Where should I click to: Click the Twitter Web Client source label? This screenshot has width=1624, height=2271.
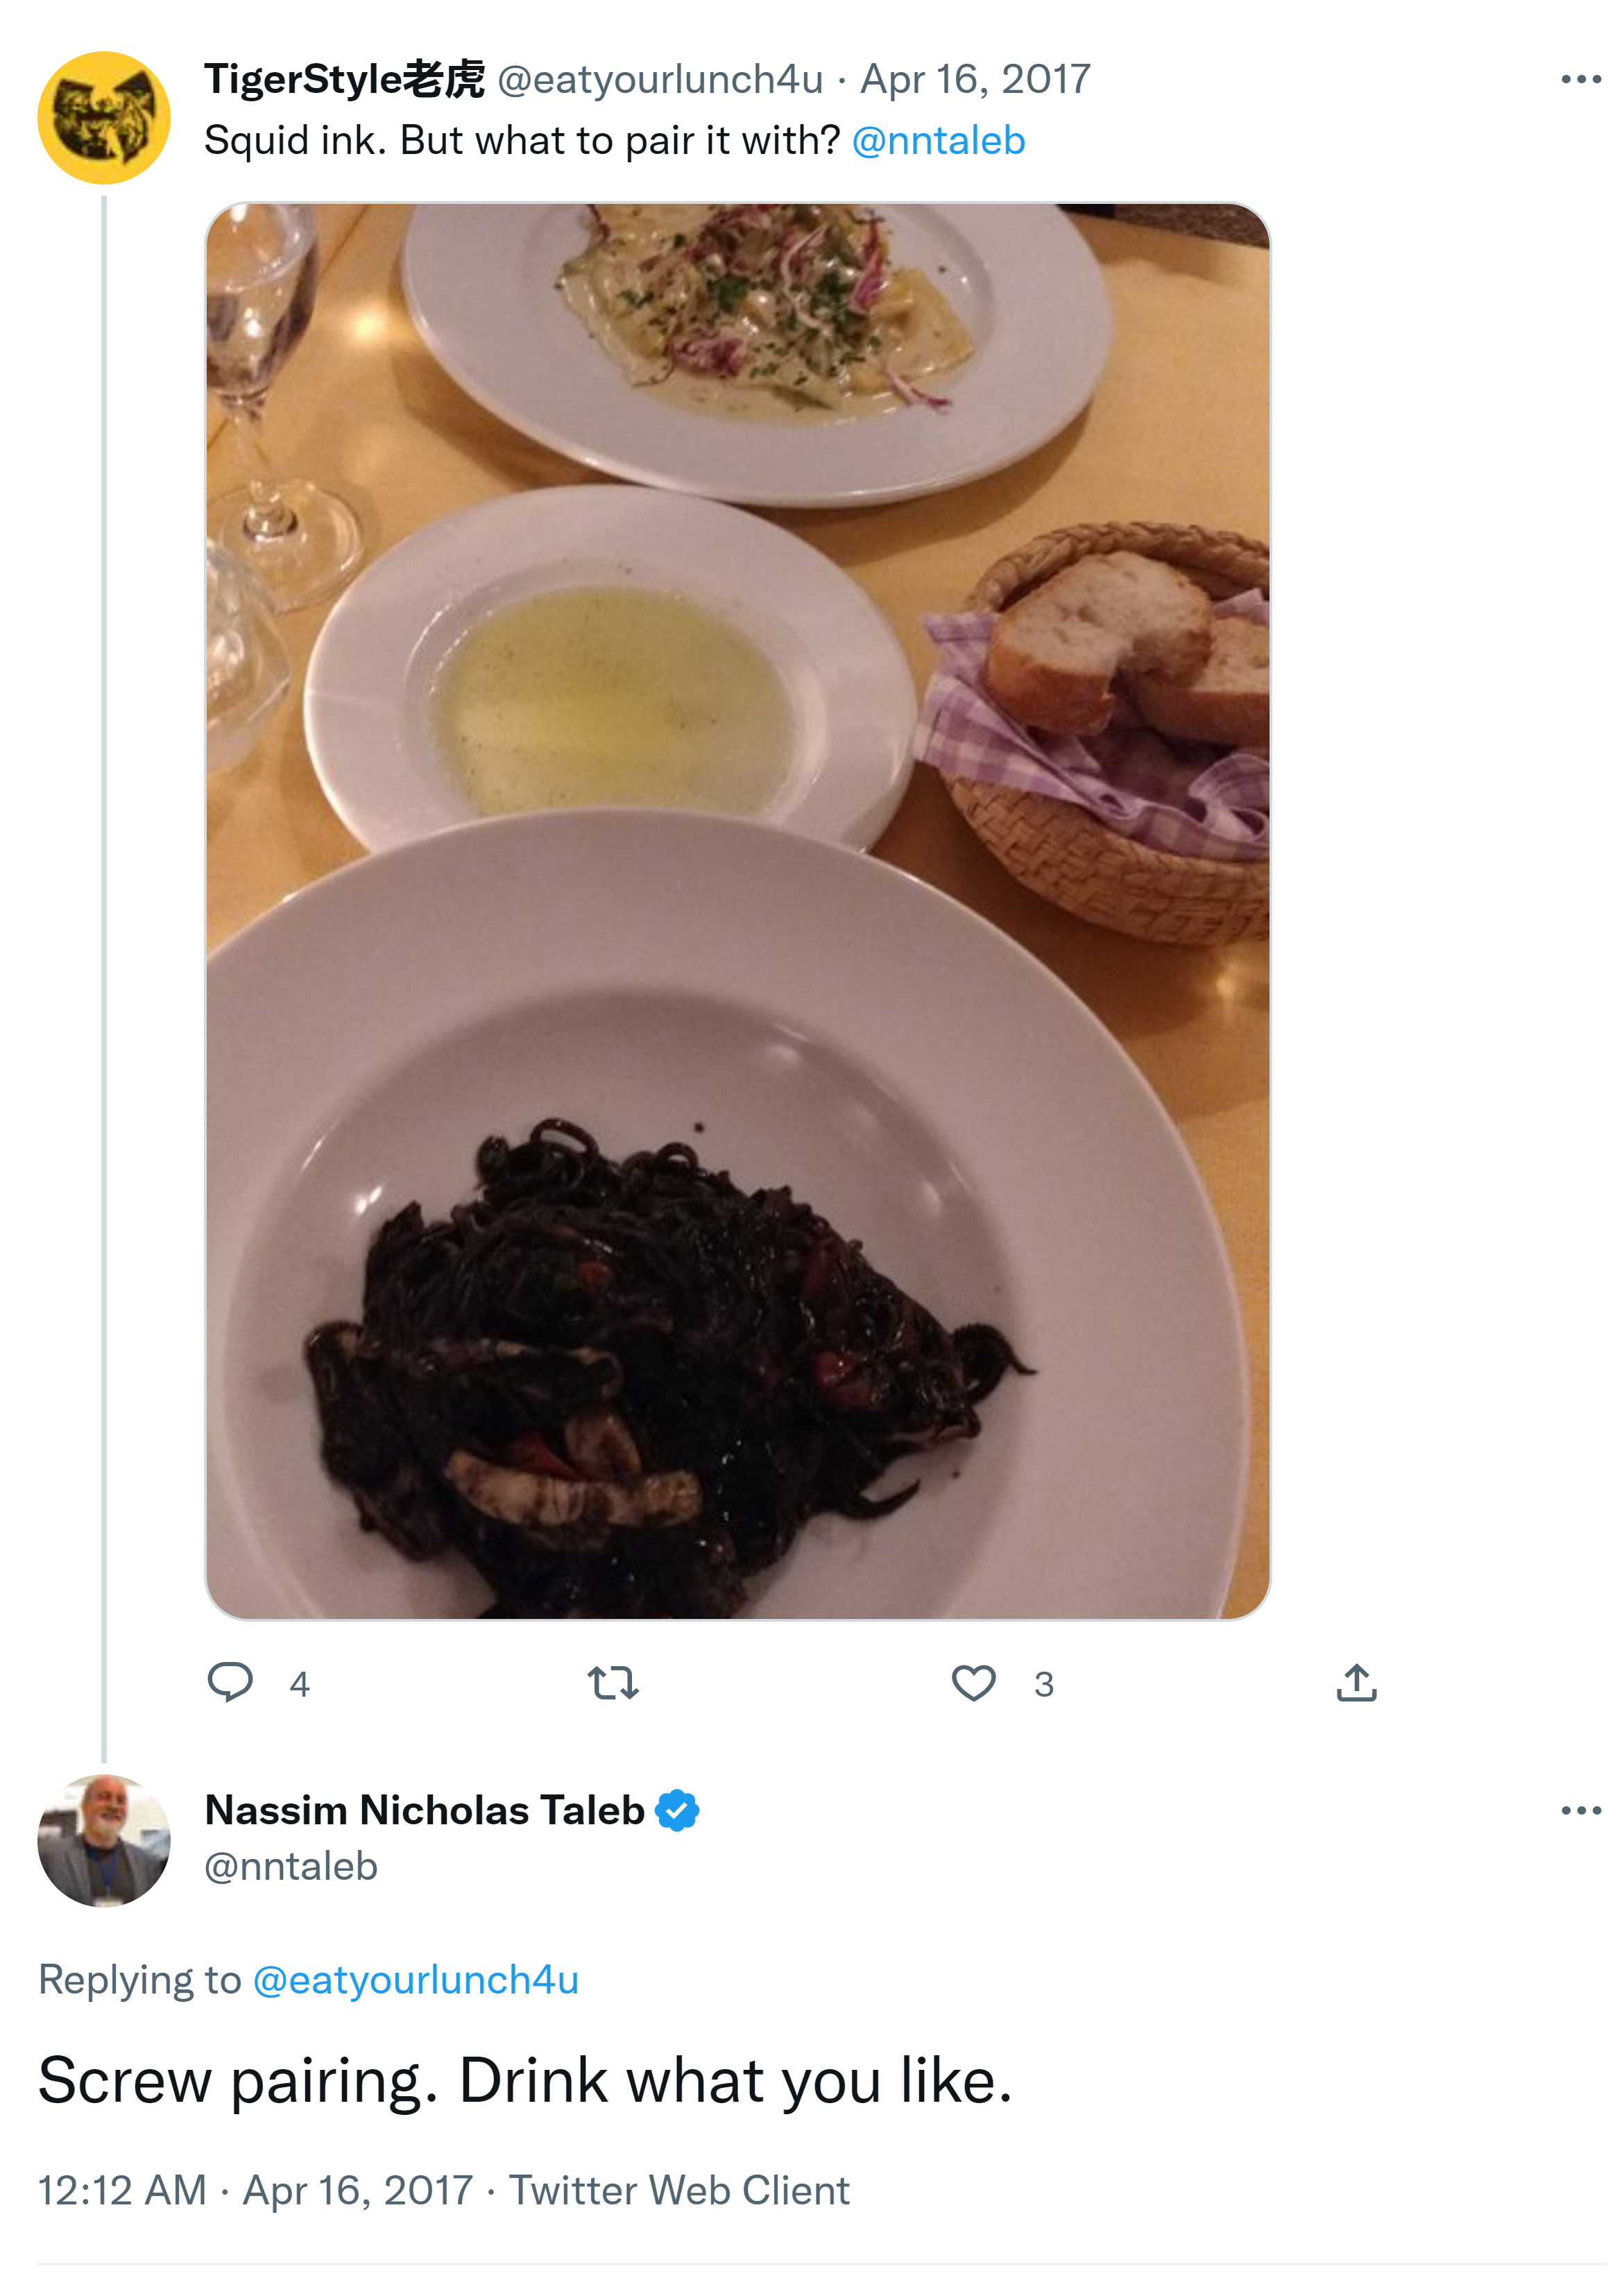[x=679, y=2190]
